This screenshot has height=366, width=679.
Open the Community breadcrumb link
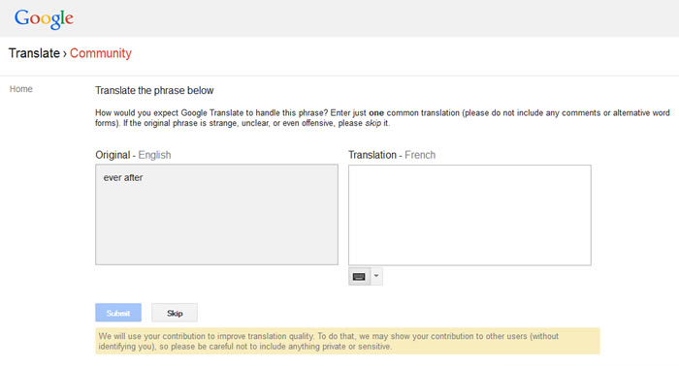(x=101, y=53)
